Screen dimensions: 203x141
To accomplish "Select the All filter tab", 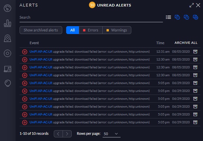I will 72,30.
